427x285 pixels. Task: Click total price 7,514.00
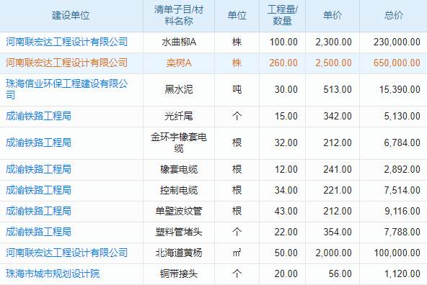coord(402,190)
